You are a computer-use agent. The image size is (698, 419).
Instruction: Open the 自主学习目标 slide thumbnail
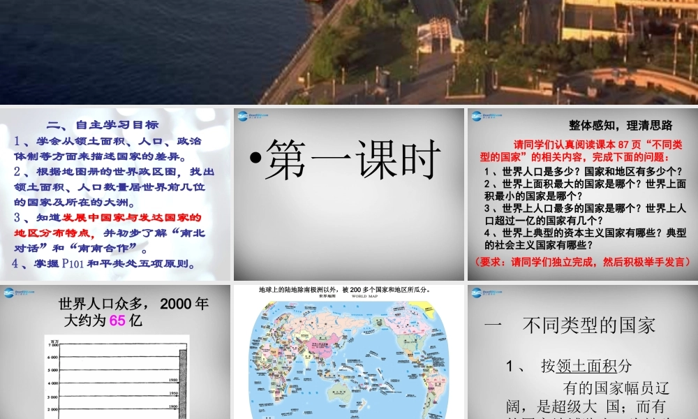tap(115, 194)
